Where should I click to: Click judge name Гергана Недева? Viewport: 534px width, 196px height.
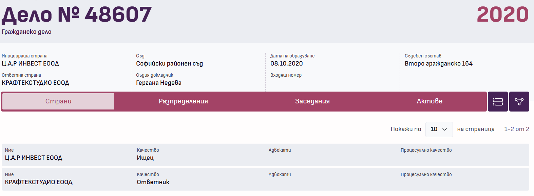pyautogui.click(x=159, y=83)
